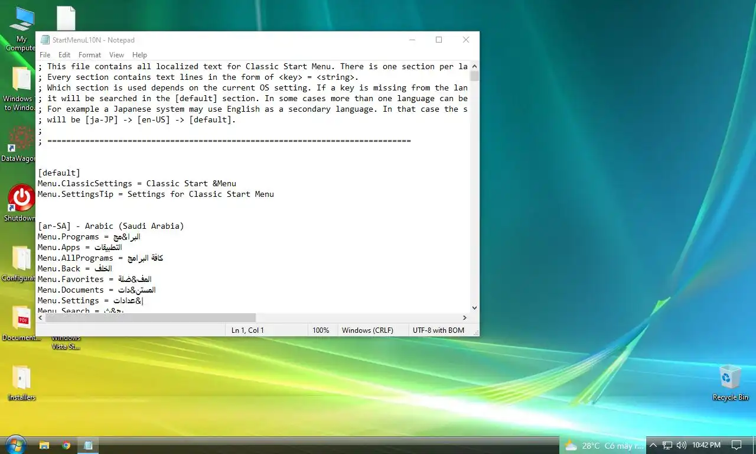Click the Menu.Back line
The width and height of the screenshot is (756, 454).
tap(75, 268)
